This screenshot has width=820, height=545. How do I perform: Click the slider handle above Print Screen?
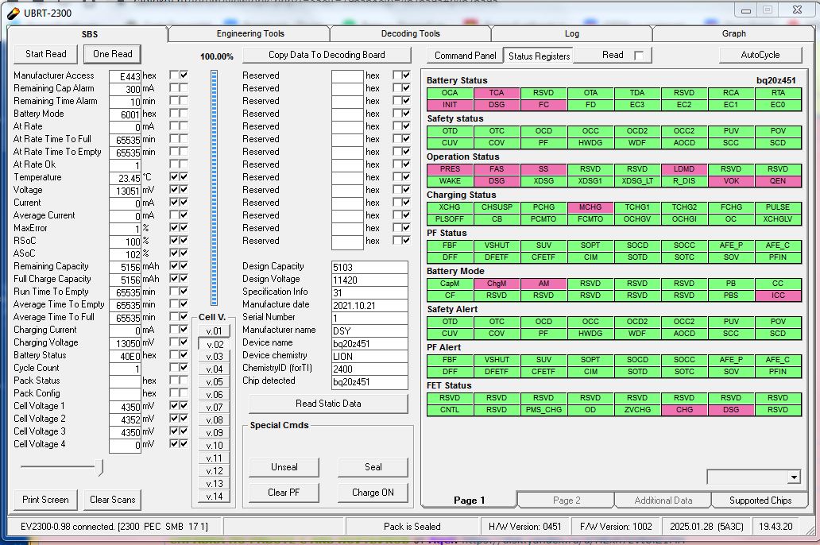coord(99,468)
